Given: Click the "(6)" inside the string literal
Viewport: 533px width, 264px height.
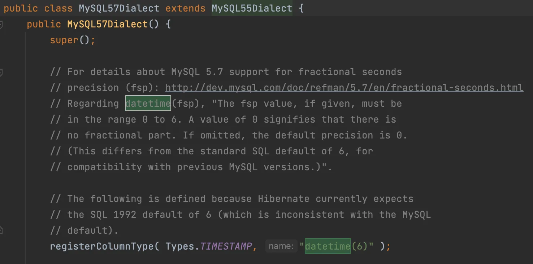Looking at the screenshot, I should click(x=359, y=246).
